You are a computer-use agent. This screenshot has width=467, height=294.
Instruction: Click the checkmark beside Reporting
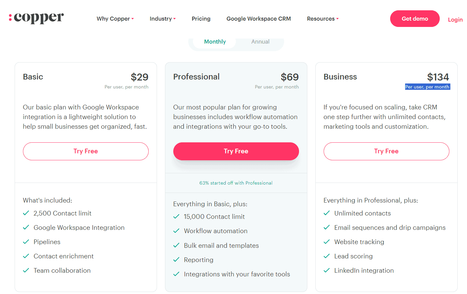176,260
